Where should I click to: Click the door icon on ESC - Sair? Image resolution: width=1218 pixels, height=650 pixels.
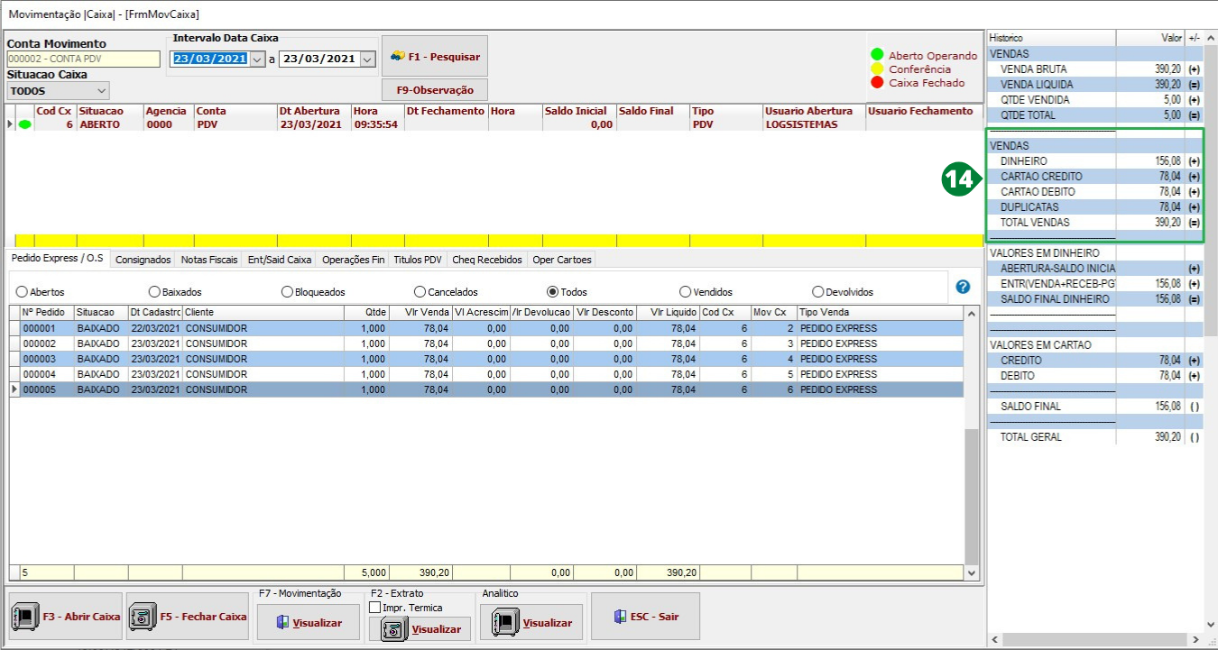(x=619, y=617)
